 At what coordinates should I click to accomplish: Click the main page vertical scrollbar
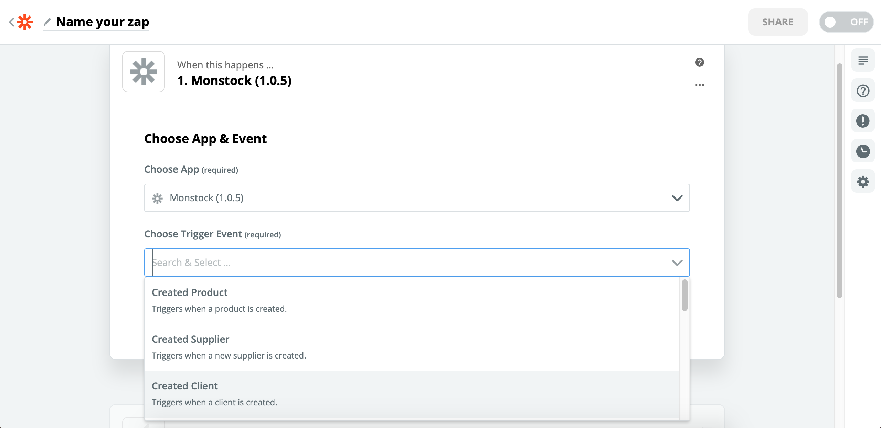point(839,181)
